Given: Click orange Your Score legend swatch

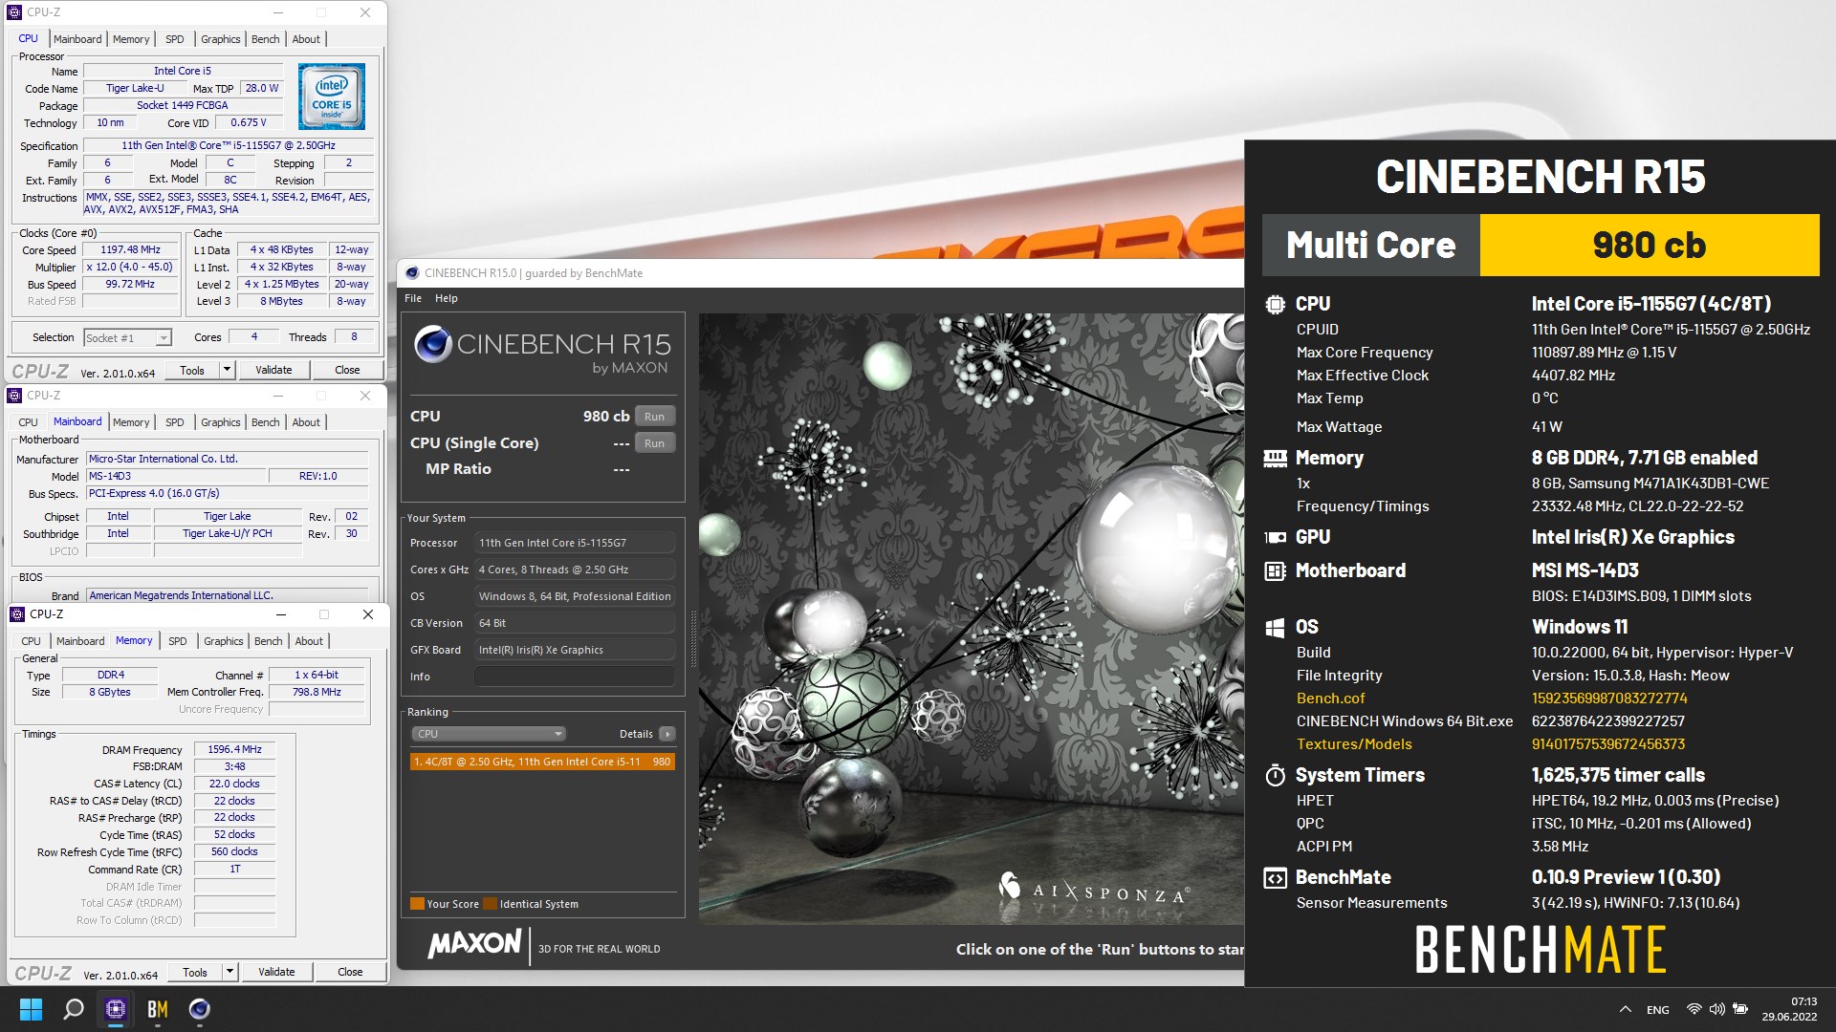Looking at the screenshot, I should point(417,904).
